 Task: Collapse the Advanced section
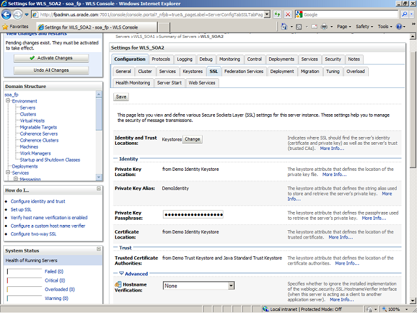pyautogui.click(x=121, y=274)
